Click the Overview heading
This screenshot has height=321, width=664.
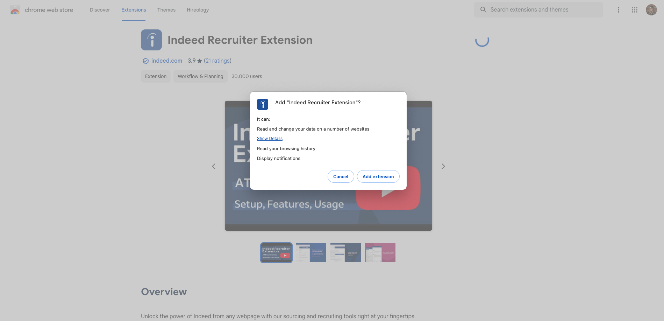tap(164, 292)
